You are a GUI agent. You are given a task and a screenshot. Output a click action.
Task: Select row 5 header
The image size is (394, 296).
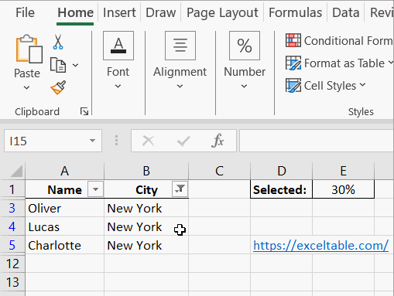pos(12,245)
